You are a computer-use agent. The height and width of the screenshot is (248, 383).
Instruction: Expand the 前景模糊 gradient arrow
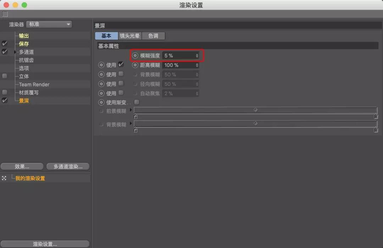pos(131,110)
